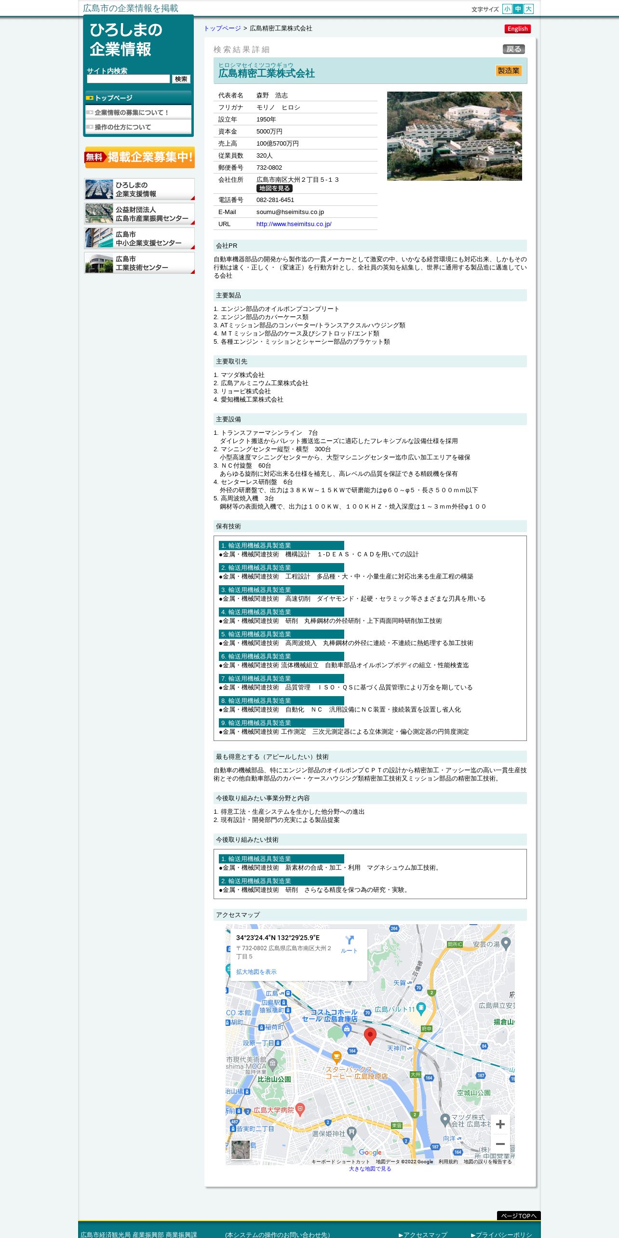
Task: Click the 戻る back button
Action: (x=513, y=49)
